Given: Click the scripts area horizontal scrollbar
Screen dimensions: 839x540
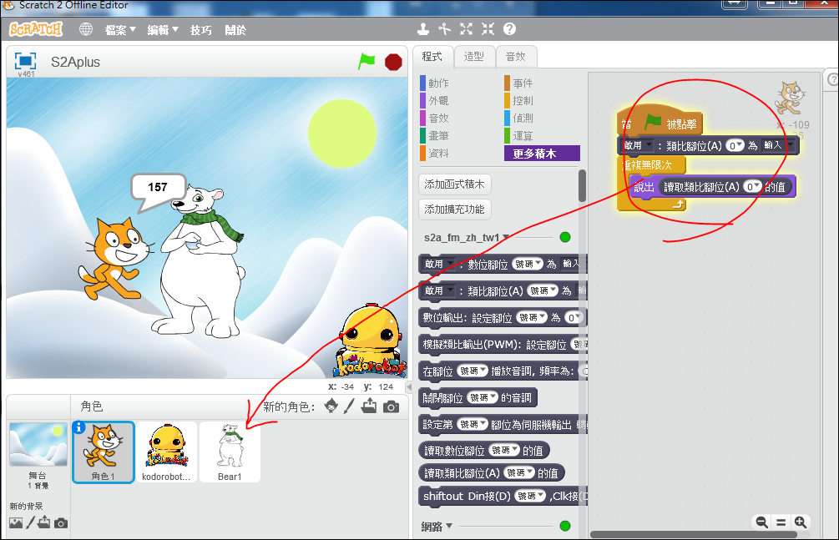Looking at the screenshot, I should (x=694, y=535).
